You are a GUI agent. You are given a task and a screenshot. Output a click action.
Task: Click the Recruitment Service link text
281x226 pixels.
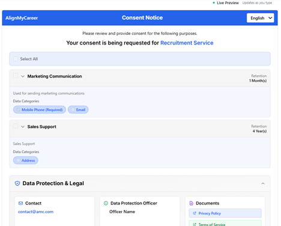coord(187,43)
